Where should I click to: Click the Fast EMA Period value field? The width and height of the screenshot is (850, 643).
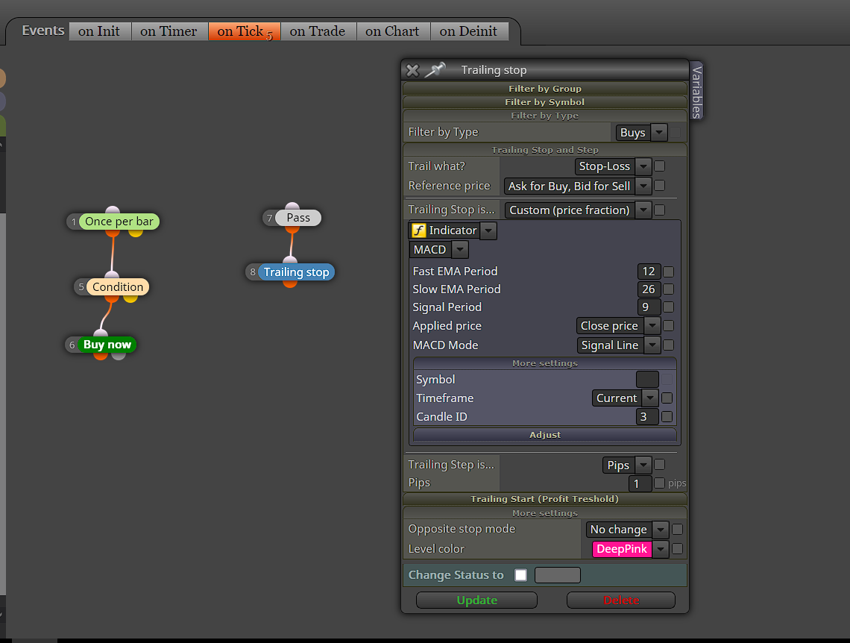[649, 272]
